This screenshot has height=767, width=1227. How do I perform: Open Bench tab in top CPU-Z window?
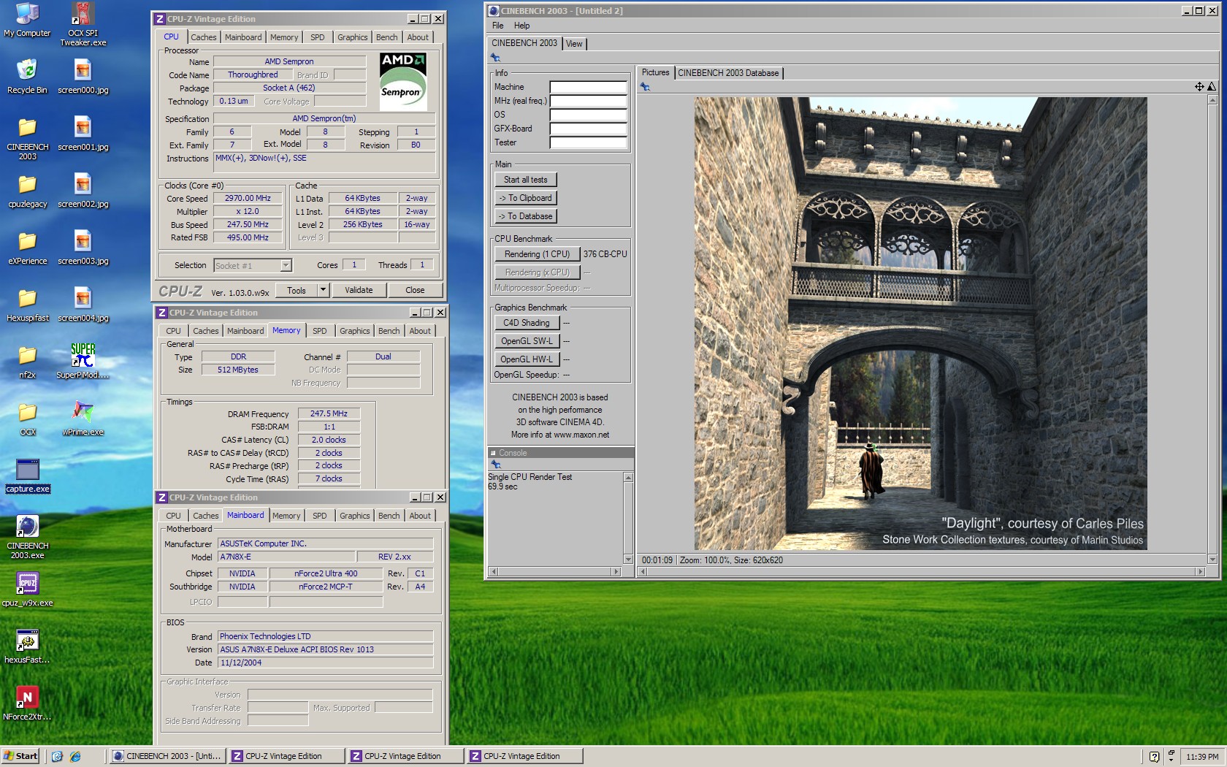point(387,37)
